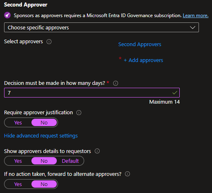Viewport: 212px width, 193px height.
Task: Open the Choose specific approvers dropdown
Action: [101, 27]
